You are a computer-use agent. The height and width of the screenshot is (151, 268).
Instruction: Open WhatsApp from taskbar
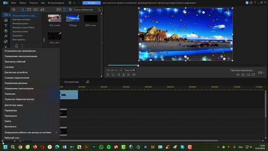pos(101,147)
